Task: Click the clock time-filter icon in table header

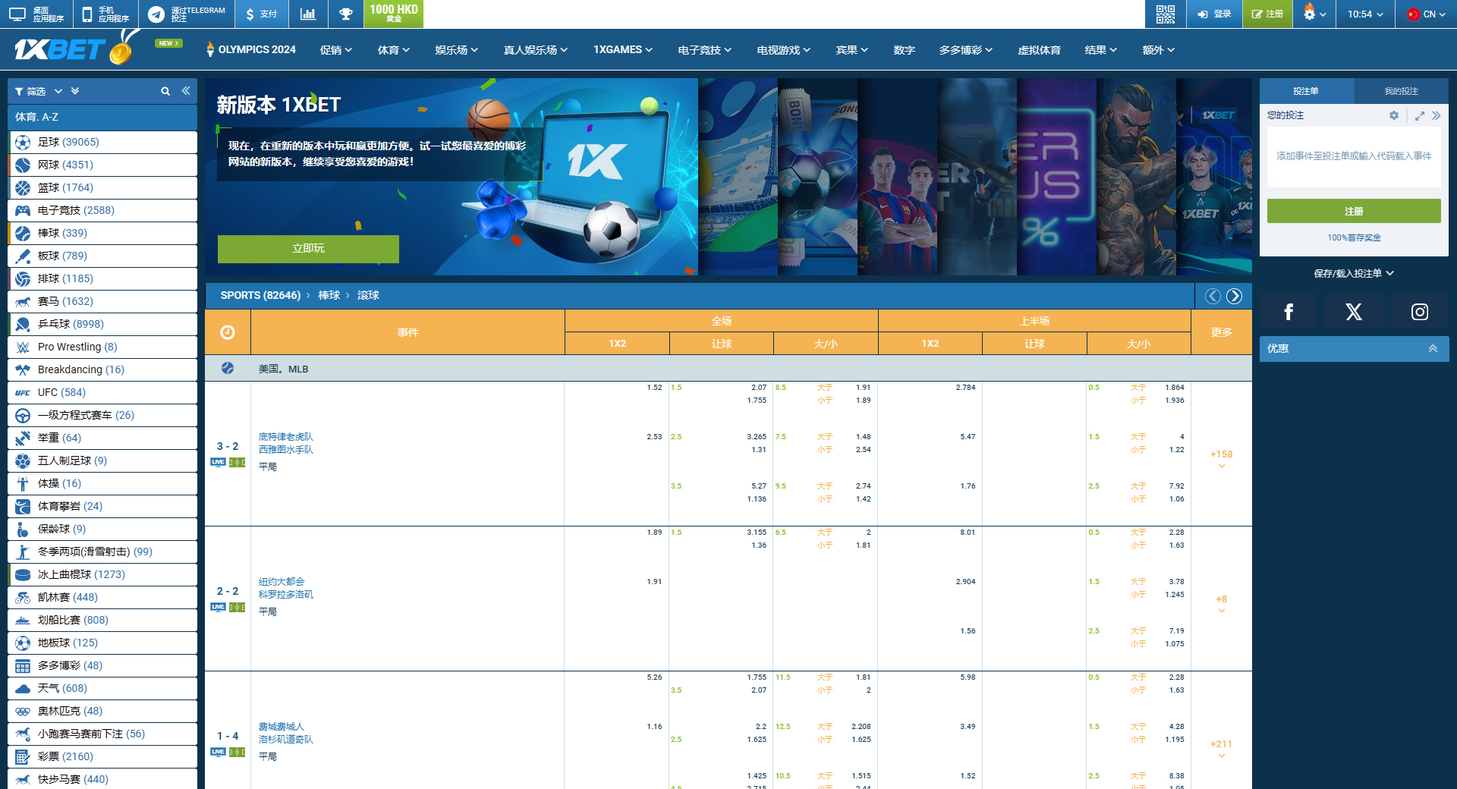Action: 228,332
